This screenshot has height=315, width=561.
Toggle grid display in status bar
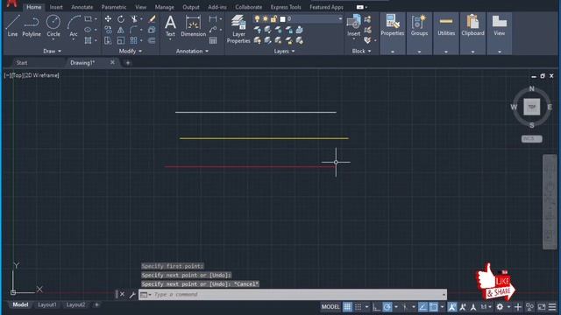347,307
